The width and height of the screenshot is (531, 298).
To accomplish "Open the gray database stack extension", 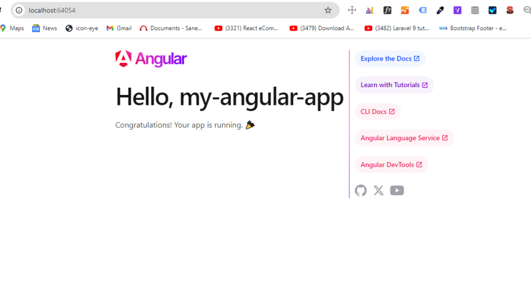I will 475,10.
